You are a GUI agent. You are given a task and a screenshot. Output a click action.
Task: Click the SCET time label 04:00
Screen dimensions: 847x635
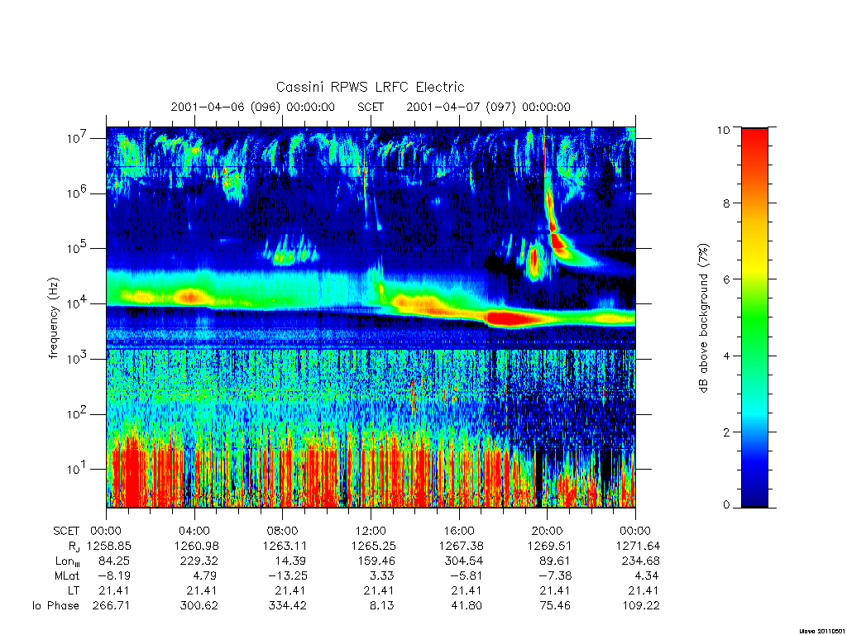click(x=194, y=531)
